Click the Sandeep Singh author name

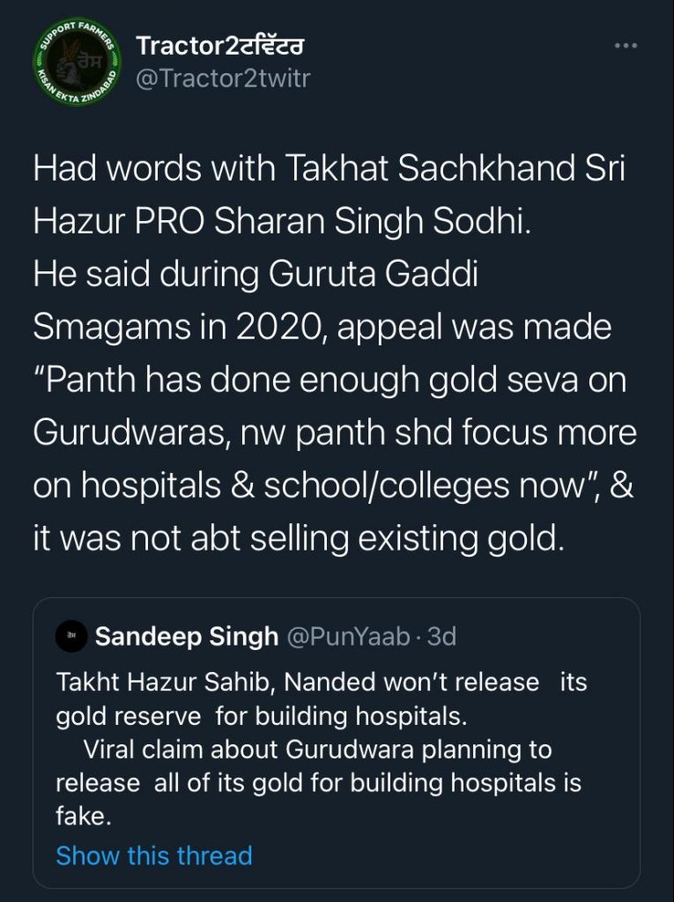(186, 636)
